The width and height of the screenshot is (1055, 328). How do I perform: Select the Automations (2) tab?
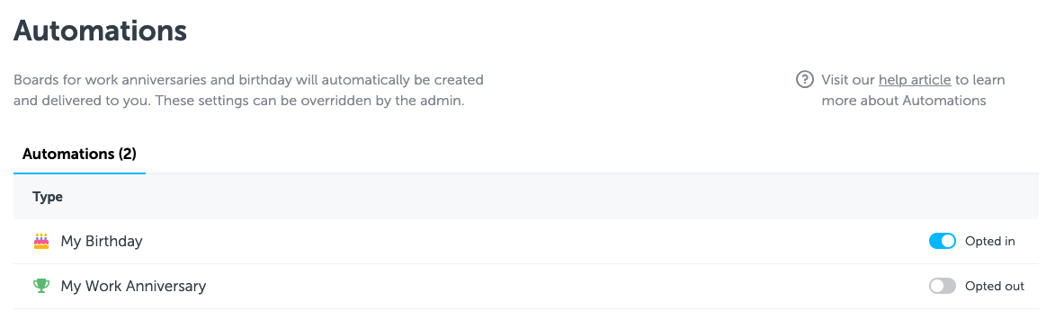click(79, 154)
